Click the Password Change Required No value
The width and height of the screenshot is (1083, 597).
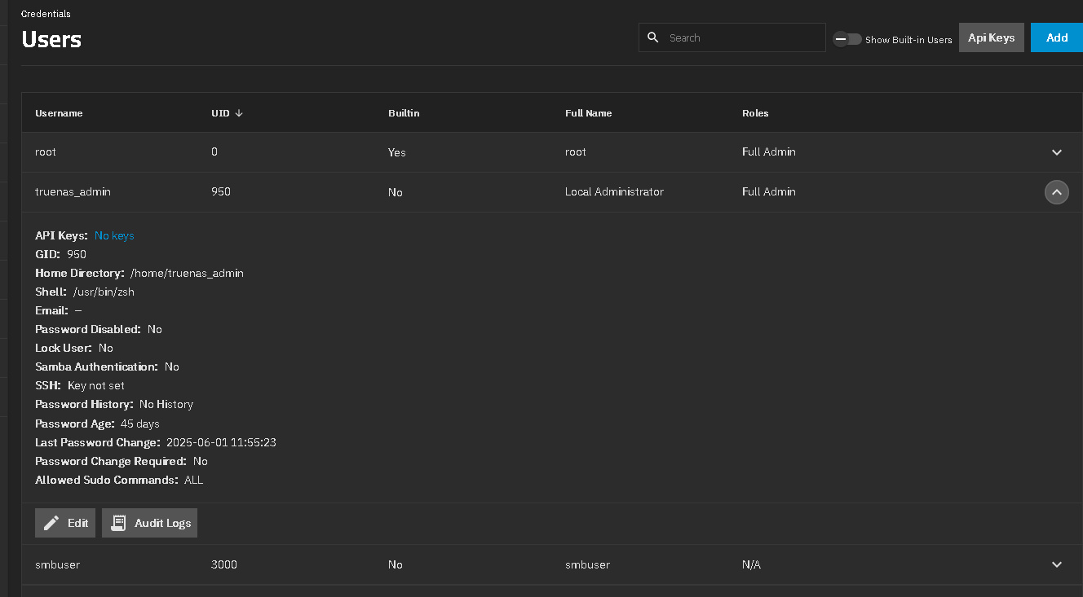click(x=201, y=461)
